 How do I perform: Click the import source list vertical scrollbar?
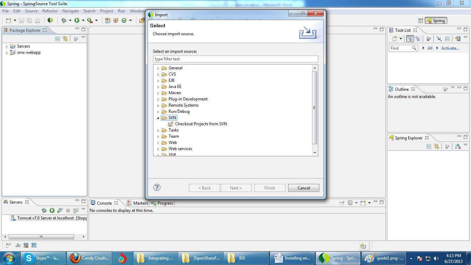click(314, 108)
